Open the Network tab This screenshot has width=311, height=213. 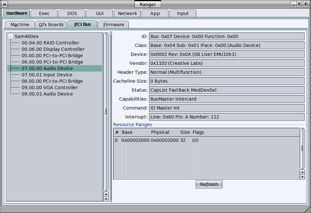coord(127,13)
